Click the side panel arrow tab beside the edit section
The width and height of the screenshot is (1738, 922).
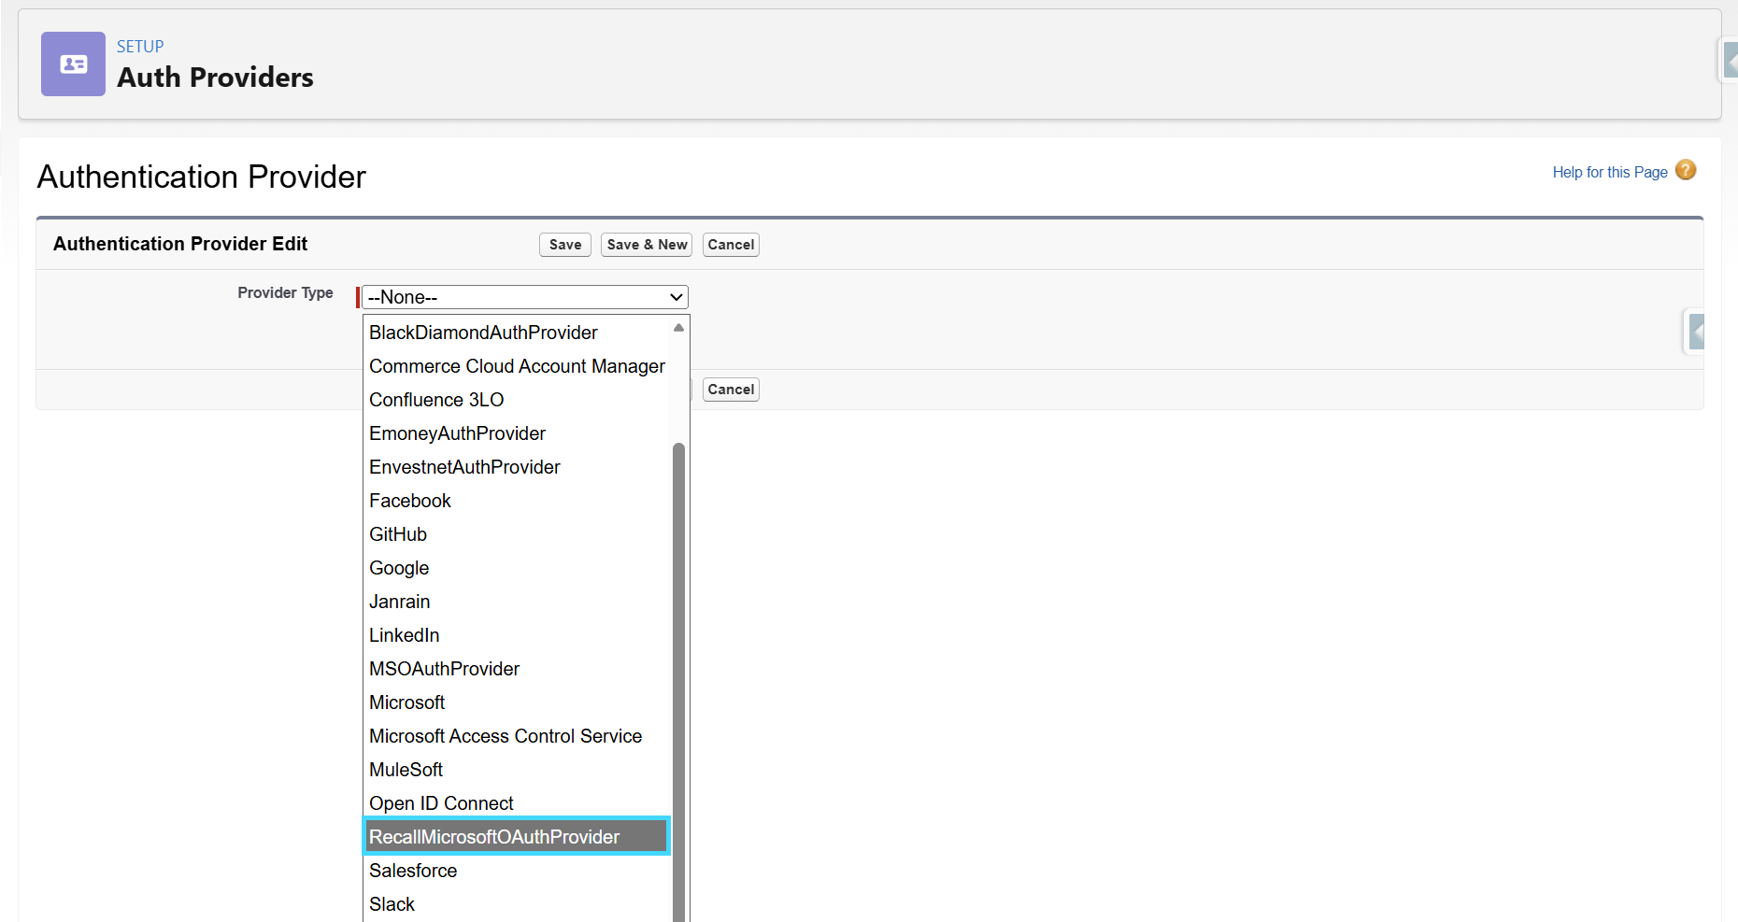(1695, 331)
